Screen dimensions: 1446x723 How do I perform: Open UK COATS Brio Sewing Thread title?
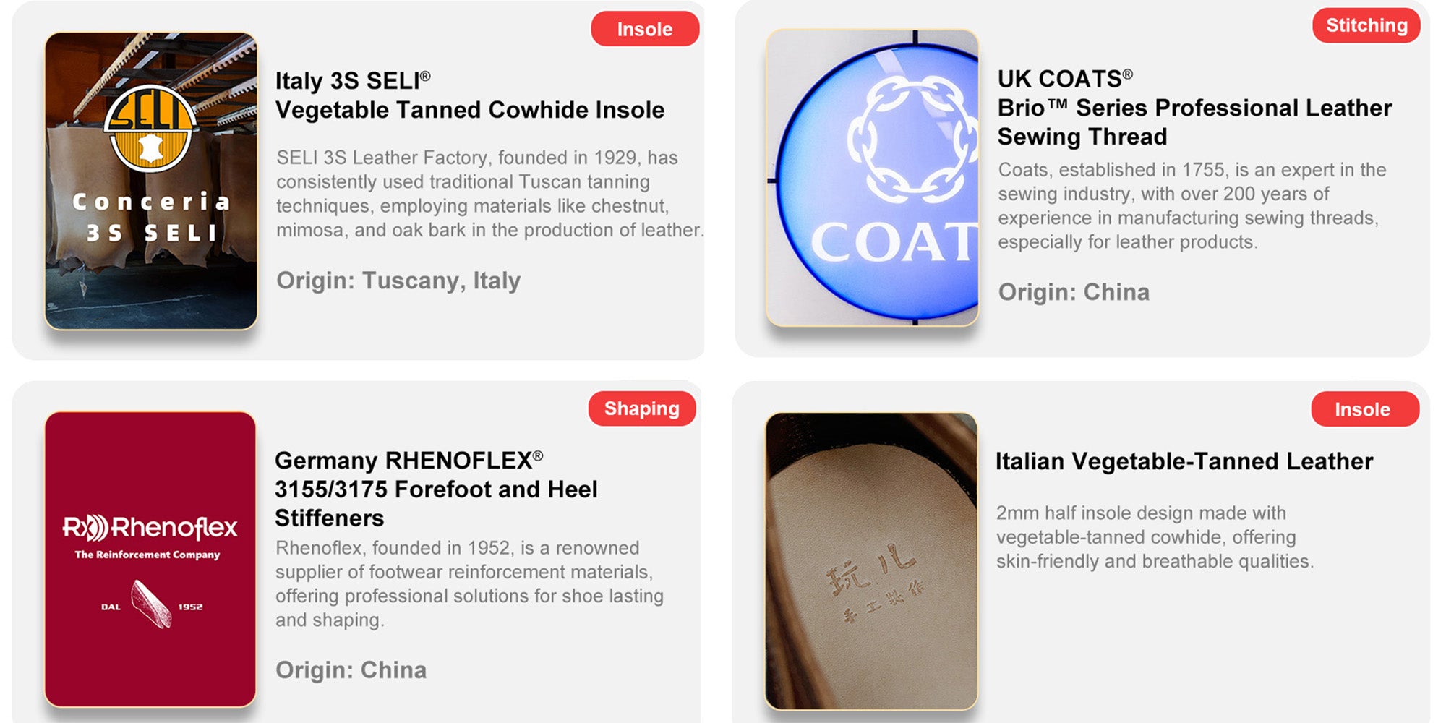tap(1194, 108)
